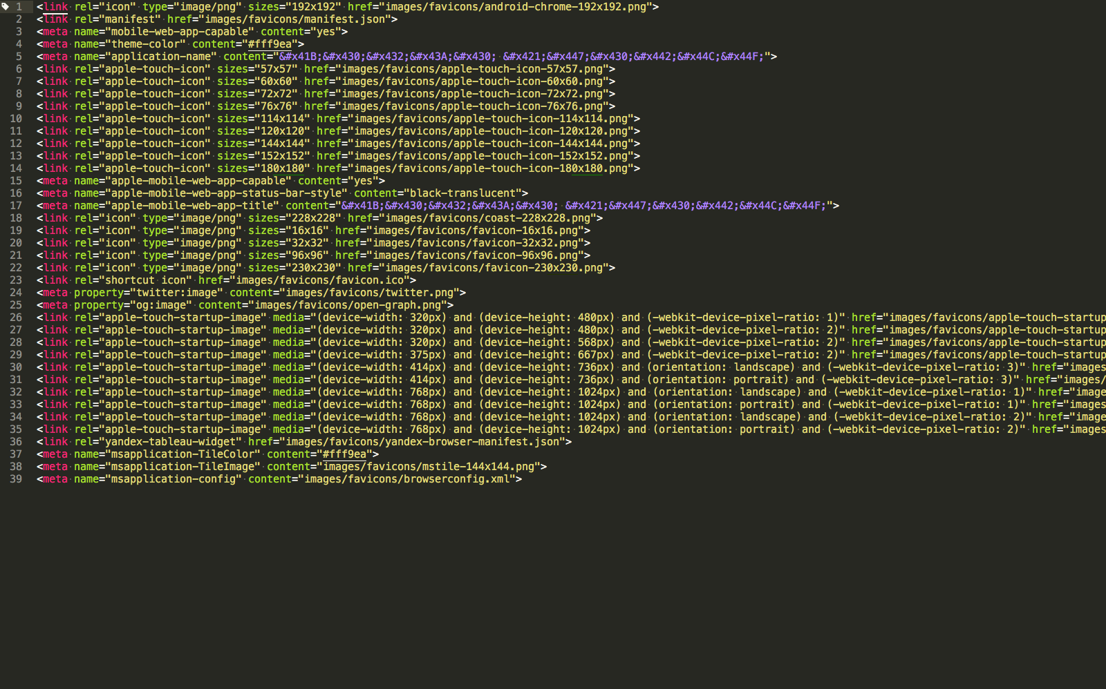Click the "#fff9ea" color value on line 4
1106x689 pixels.
tap(270, 44)
